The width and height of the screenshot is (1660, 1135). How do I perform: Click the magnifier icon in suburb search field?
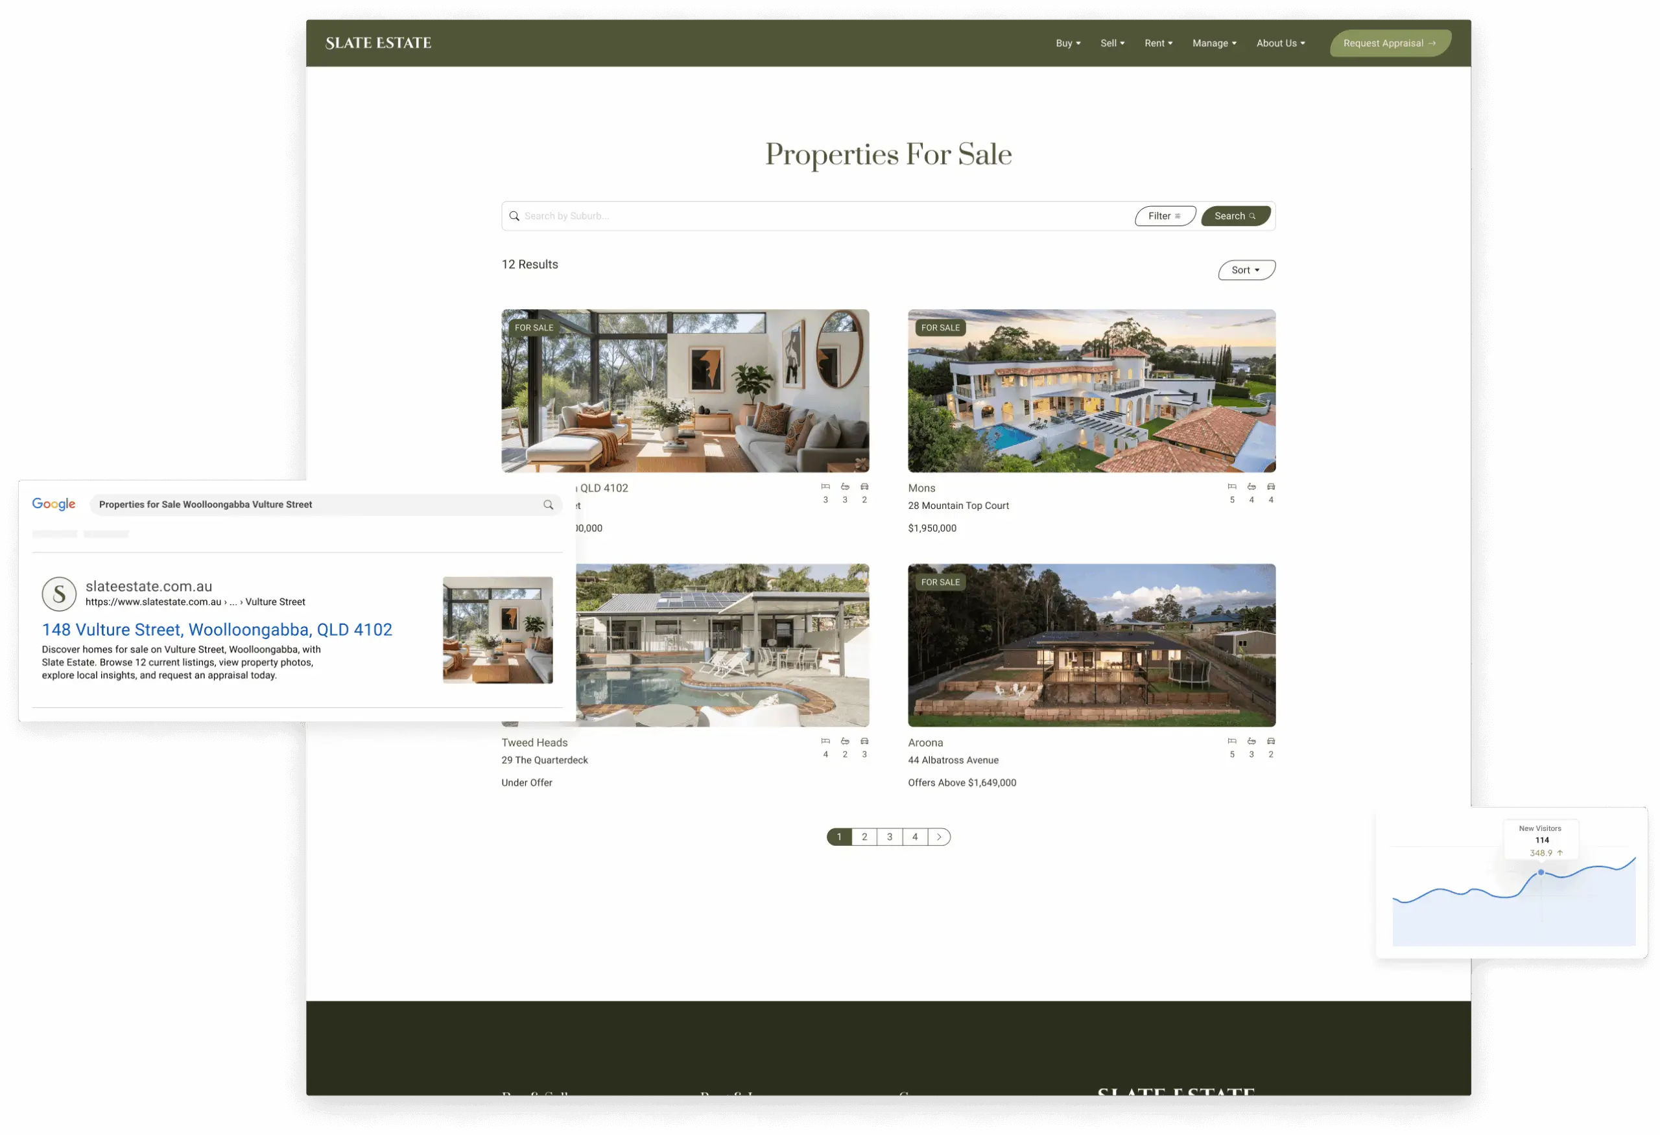pos(514,216)
